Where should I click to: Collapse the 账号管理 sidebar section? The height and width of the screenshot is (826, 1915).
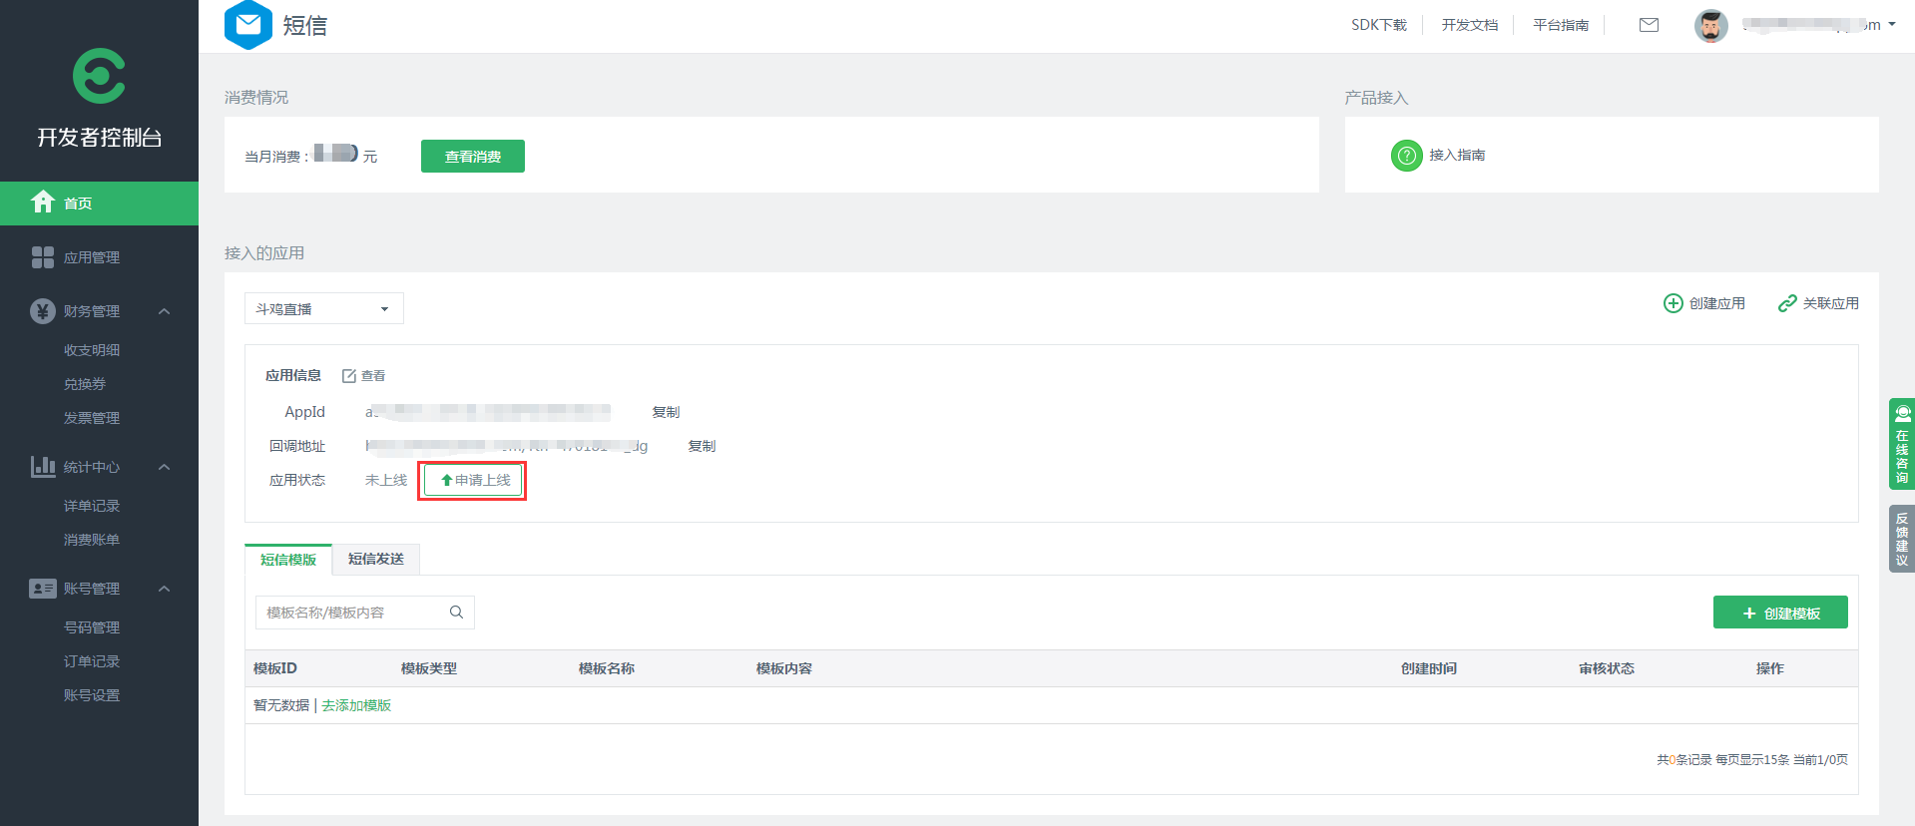[x=164, y=589]
